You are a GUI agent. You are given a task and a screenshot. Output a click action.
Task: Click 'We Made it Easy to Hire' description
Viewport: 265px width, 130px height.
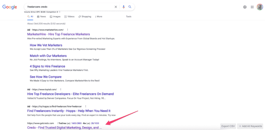click(x=65, y=81)
